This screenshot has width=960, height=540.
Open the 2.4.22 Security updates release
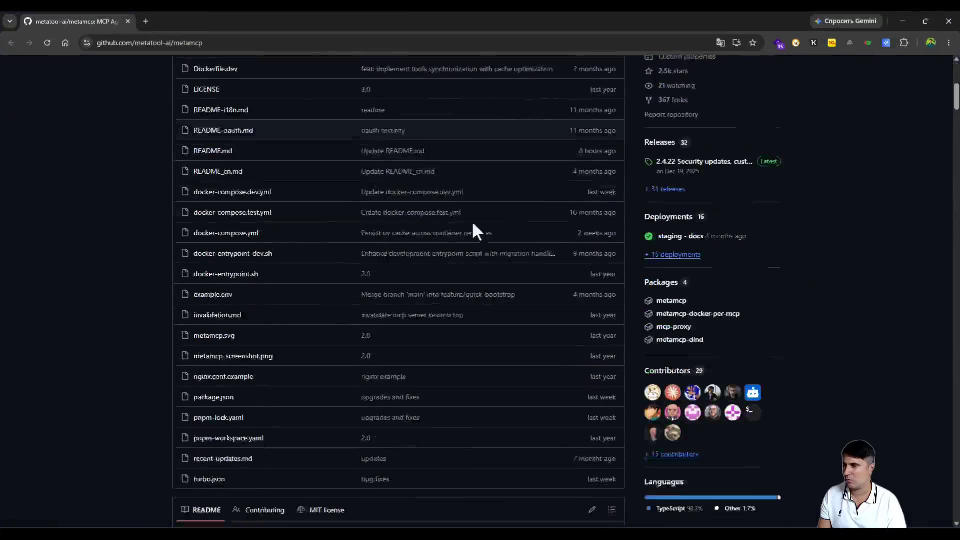(704, 161)
